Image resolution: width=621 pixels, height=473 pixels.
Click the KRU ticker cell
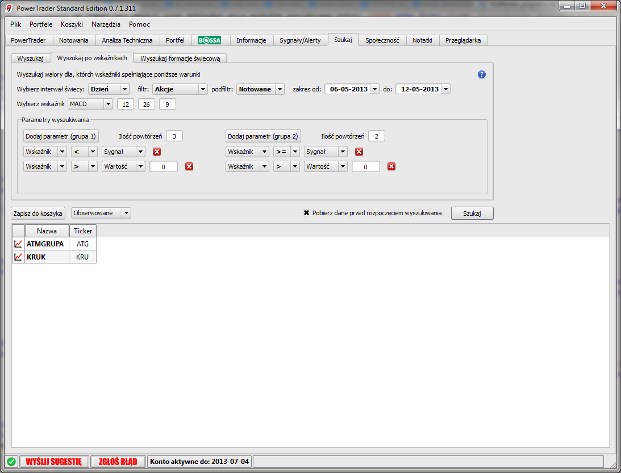[x=83, y=257]
